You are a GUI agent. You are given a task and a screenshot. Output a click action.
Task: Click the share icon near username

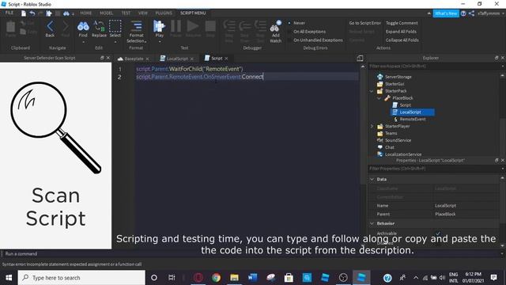click(471, 13)
